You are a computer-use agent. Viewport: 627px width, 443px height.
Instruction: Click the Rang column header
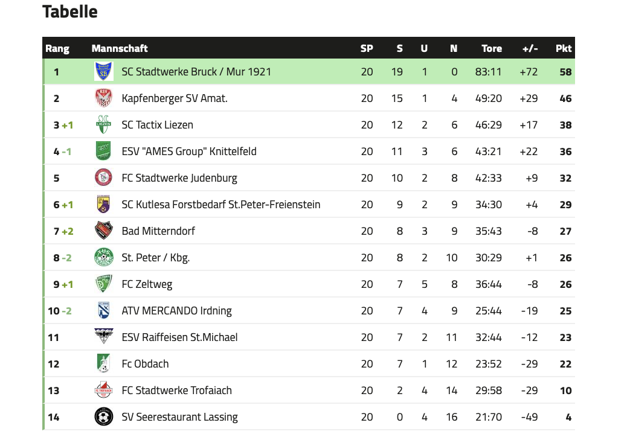pos(57,49)
